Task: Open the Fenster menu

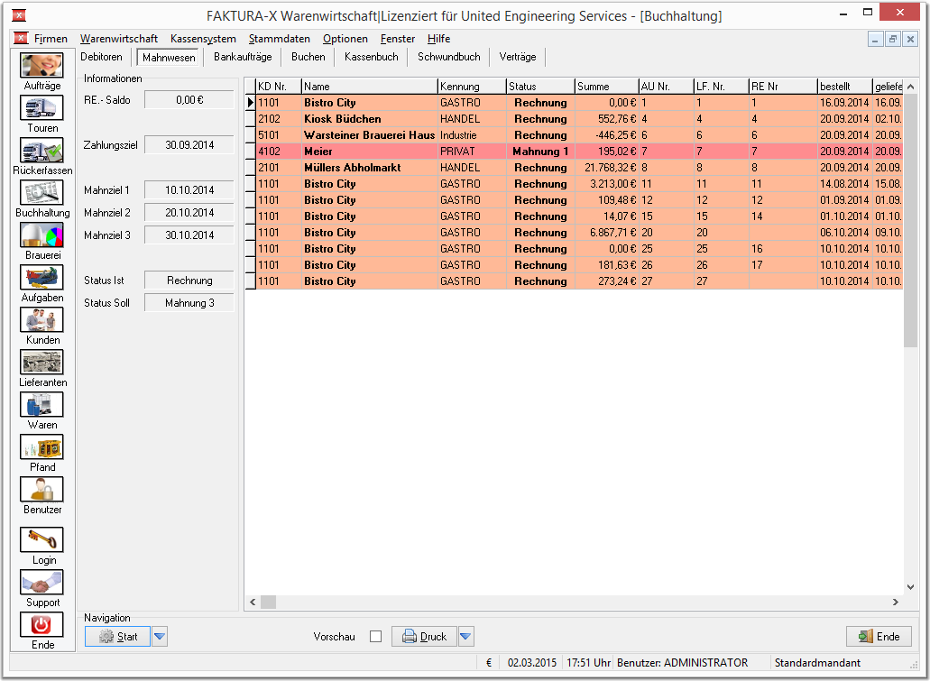Action: click(x=398, y=39)
